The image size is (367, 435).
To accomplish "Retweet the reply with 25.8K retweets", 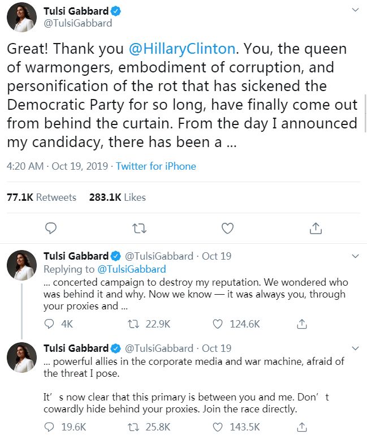I will pos(135,427).
